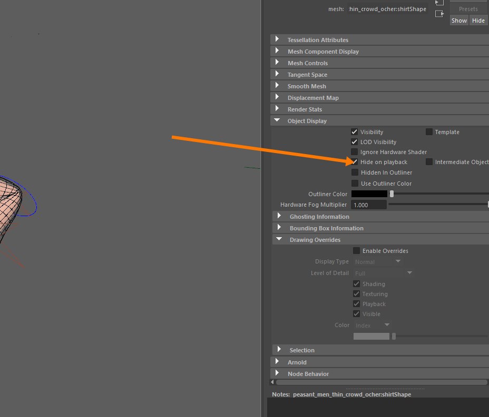Image resolution: width=489 pixels, height=417 pixels.
Task: Click the gray override color swatch
Action: tap(371, 336)
